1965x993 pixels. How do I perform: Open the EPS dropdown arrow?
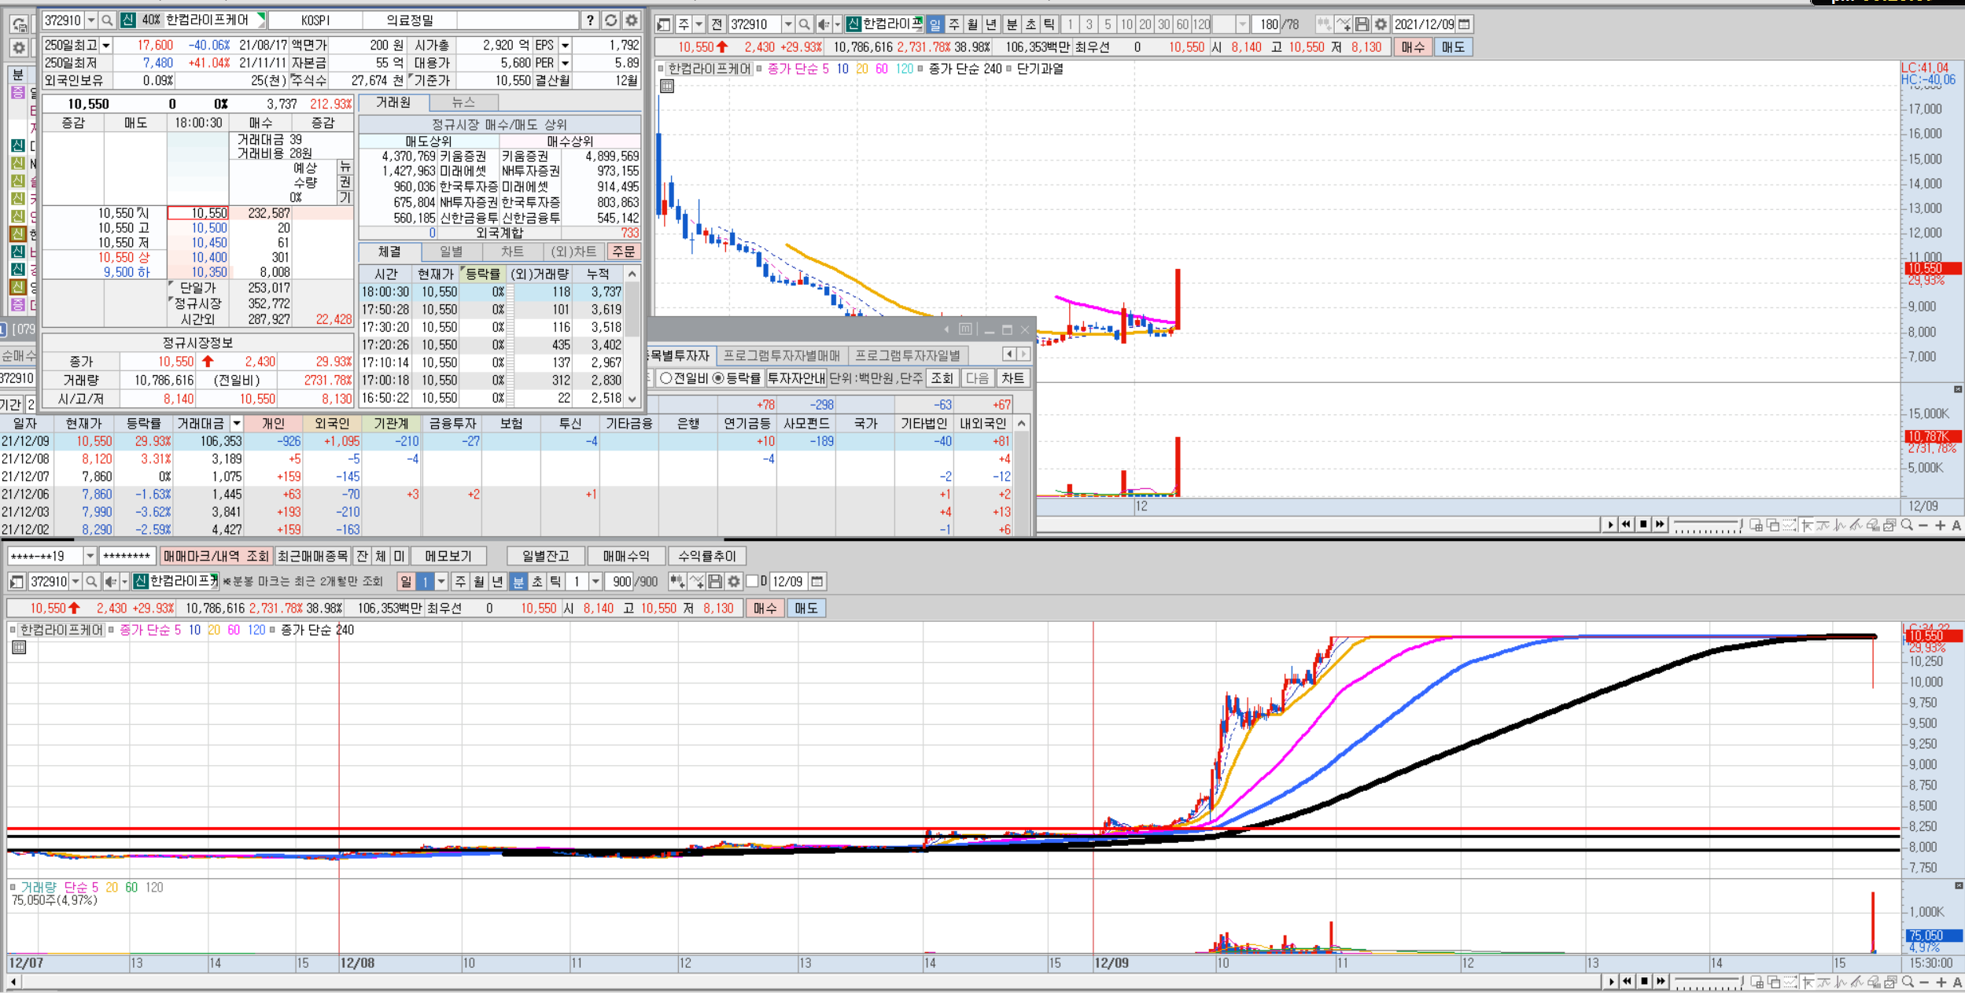(x=565, y=46)
